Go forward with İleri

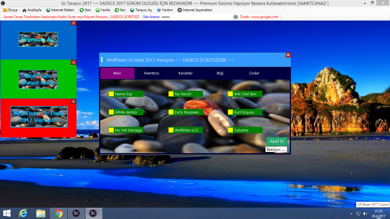pyautogui.click(x=120, y=10)
